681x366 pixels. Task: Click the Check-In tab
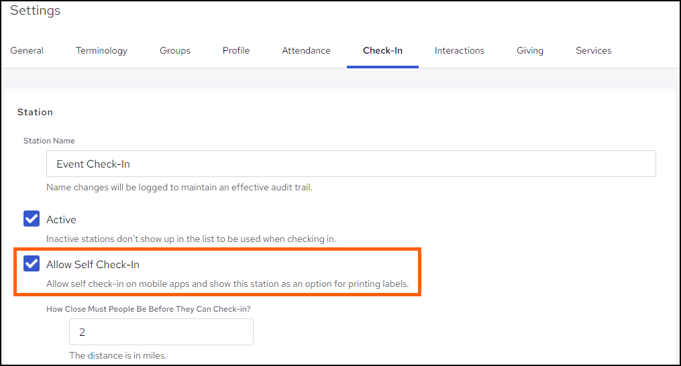pyautogui.click(x=382, y=50)
